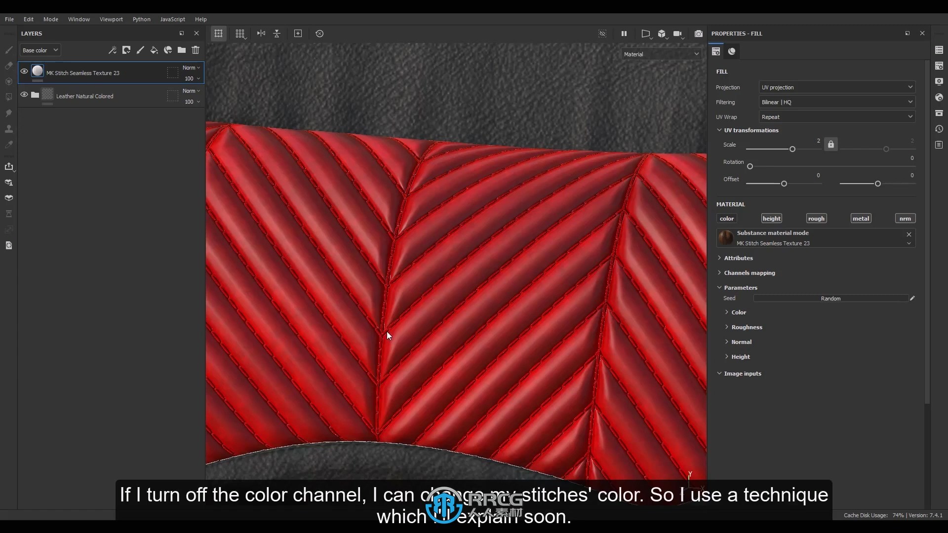The width and height of the screenshot is (948, 533).
Task: Open the grid display options icon
Action: point(240,34)
